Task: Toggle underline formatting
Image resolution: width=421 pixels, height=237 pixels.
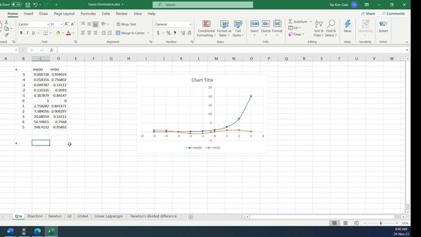Action: [x=34, y=33]
